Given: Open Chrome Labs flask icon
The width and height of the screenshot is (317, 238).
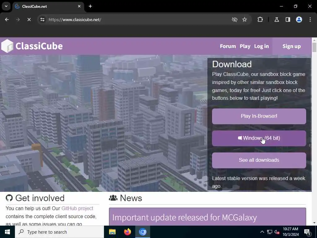Looking at the screenshot, I should [x=277, y=20].
